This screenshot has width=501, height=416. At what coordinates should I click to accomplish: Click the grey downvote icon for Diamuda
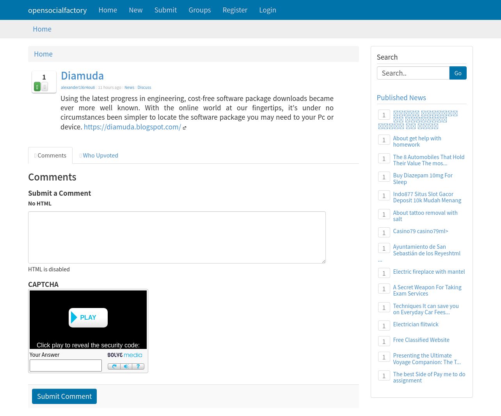(45, 87)
